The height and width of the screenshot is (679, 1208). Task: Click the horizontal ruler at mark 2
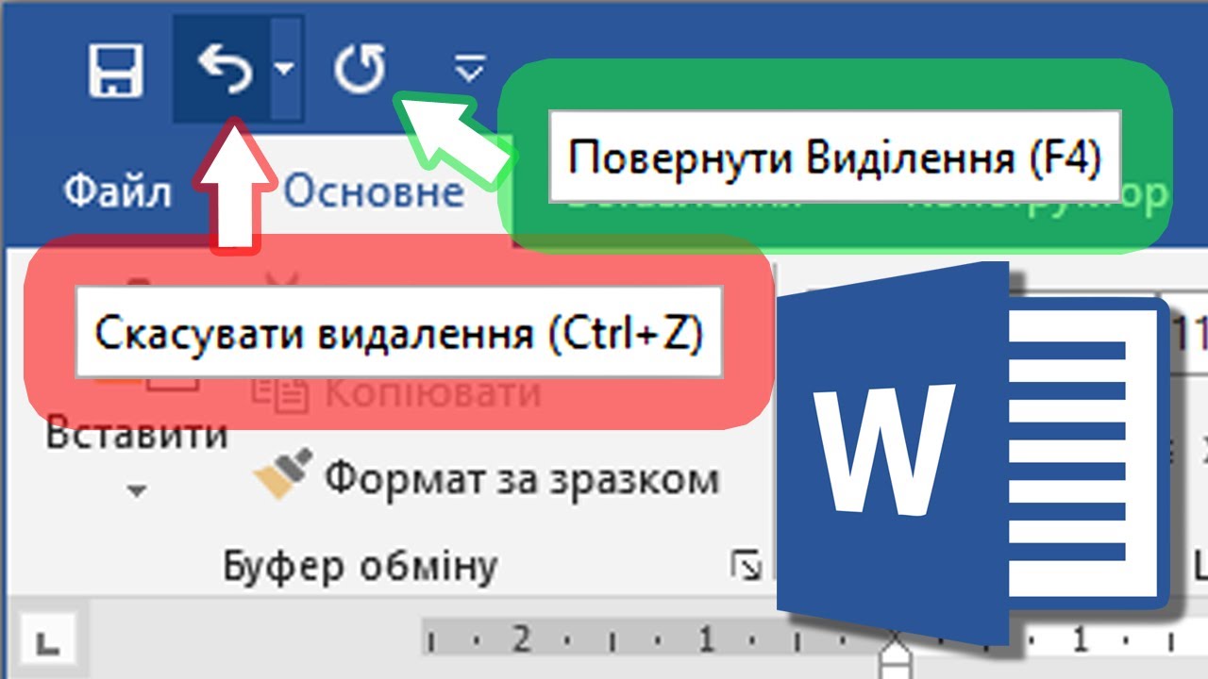[x=519, y=640]
